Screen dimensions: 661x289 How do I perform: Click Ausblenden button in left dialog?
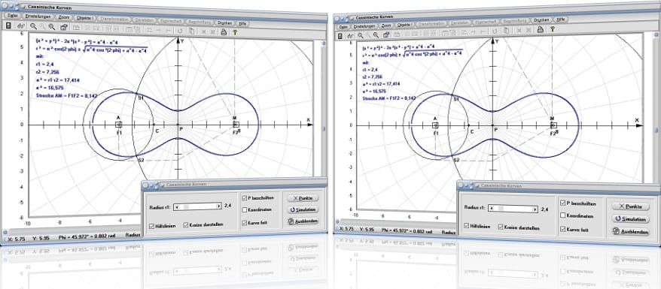click(x=303, y=221)
